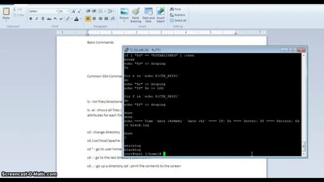Apply the font color A swatch
The width and height of the screenshot is (324, 182).
(76, 19)
